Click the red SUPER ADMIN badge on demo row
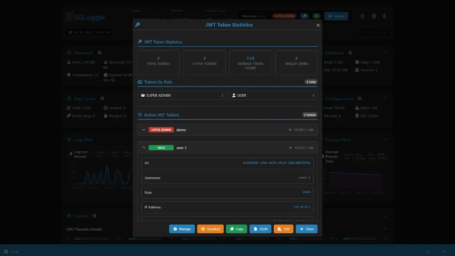 click(x=161, y=130)
